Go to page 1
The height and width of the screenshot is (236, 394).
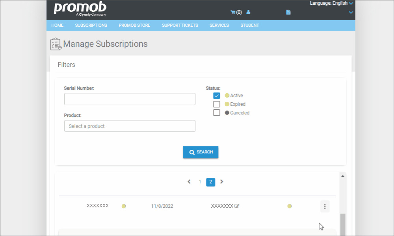pyautogui.click(x=200, y=182)
